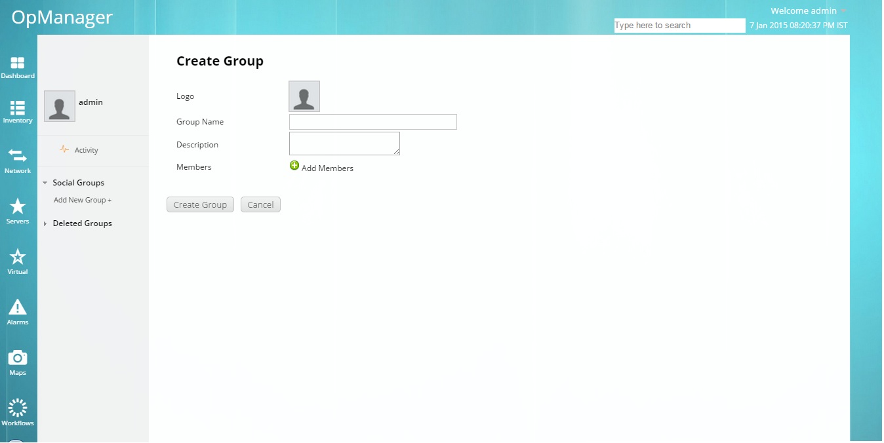Click the Servers star icon

18,210
